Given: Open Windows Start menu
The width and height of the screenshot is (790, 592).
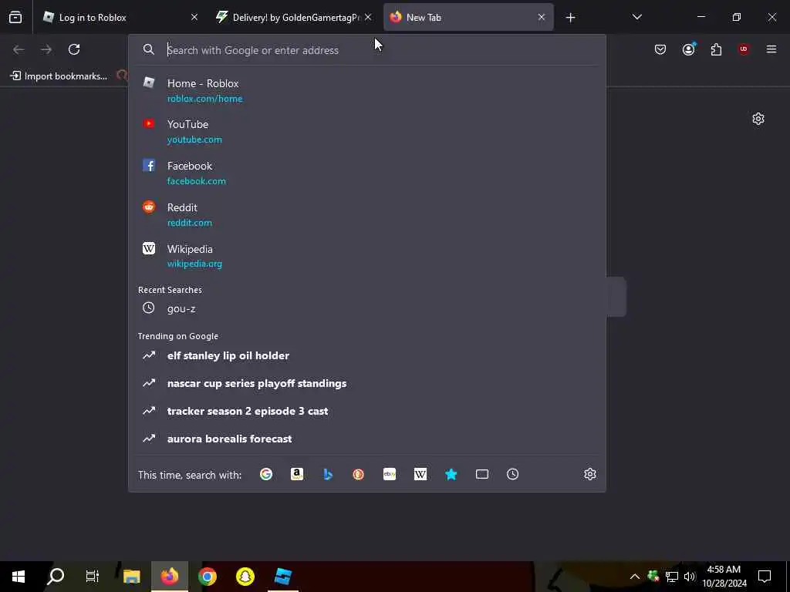Looking at the screenshot, I should (19, 577).
